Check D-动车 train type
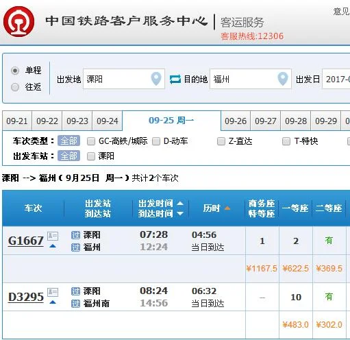The height and width of the screenshot is (340, 350). click(x=156, y=141)
